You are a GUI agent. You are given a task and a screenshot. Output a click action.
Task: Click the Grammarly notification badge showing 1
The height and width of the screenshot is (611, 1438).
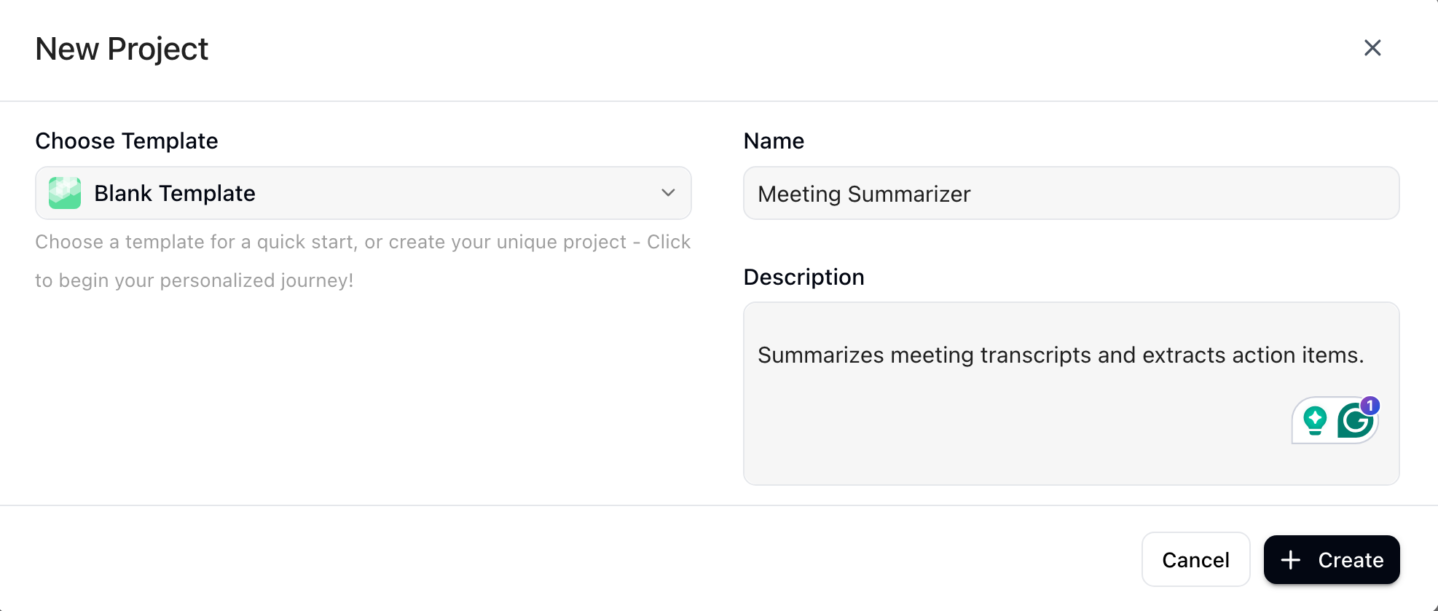1370,405
